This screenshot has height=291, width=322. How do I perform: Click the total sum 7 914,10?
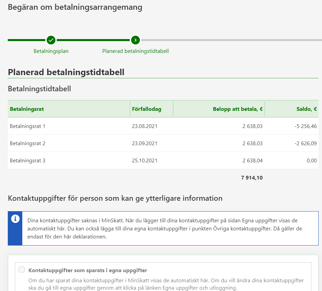[x=252, y=178]
